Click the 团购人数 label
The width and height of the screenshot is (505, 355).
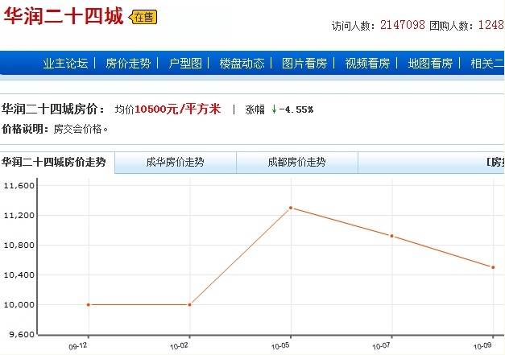[452, 26]
